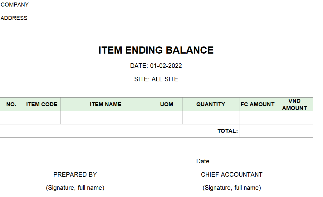The width and height of the screenshot is (323, 197).
Task: Click the empty cell under ITEM NAME
Action: [x=106, y=118]
